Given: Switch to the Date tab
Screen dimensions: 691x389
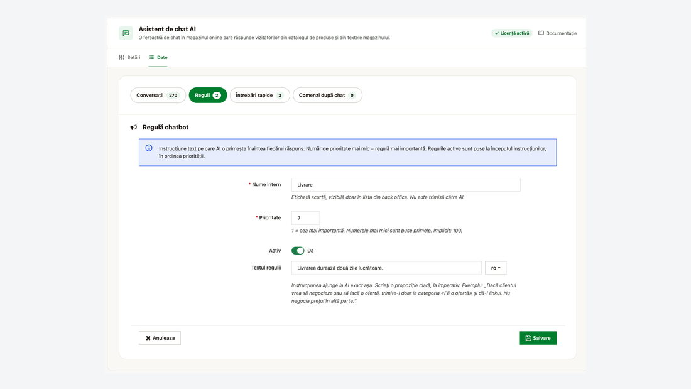Looking at the screenshot, I should pos(158,57).
